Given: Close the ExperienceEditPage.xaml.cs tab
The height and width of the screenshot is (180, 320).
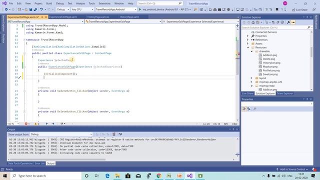Looking at the screenshot, I should tap(46, 17).
